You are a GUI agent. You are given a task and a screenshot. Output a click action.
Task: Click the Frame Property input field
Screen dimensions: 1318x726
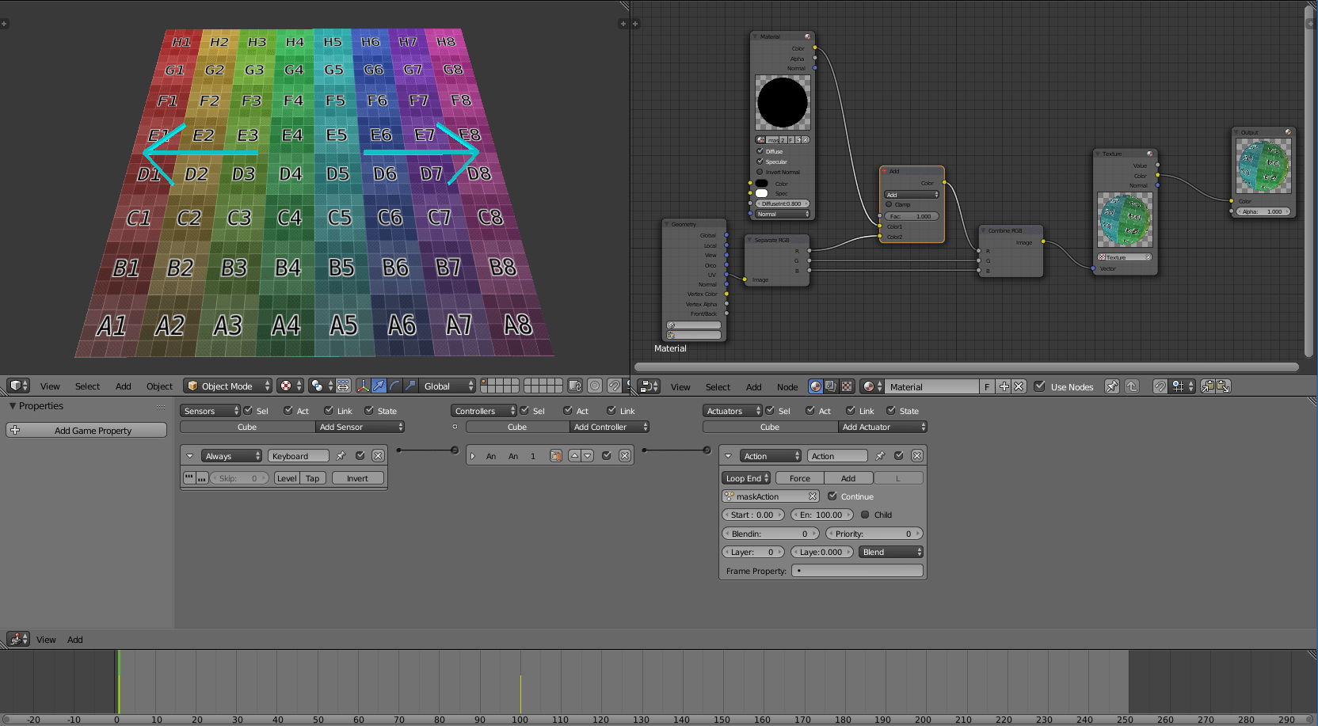pyautogui.click(x=857, y=570)
